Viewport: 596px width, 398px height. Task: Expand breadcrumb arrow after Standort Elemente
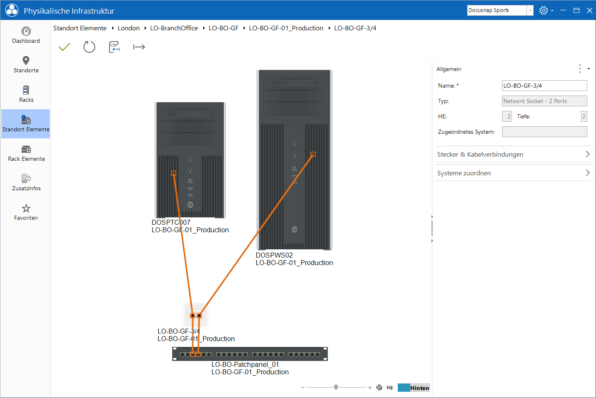113,28
